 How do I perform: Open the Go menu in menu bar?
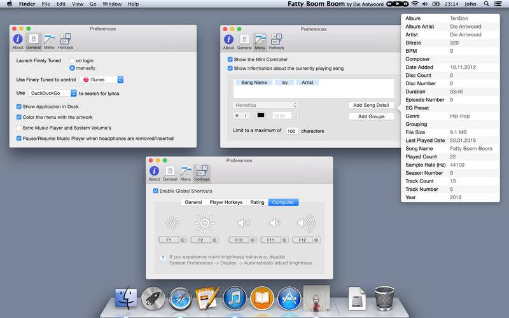pyautogui.click(x=93, y=4)
